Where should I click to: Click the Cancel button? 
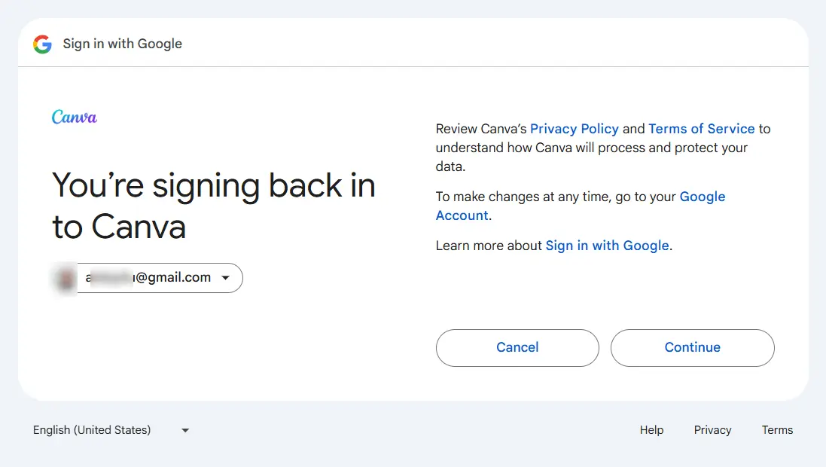[517, 348]
